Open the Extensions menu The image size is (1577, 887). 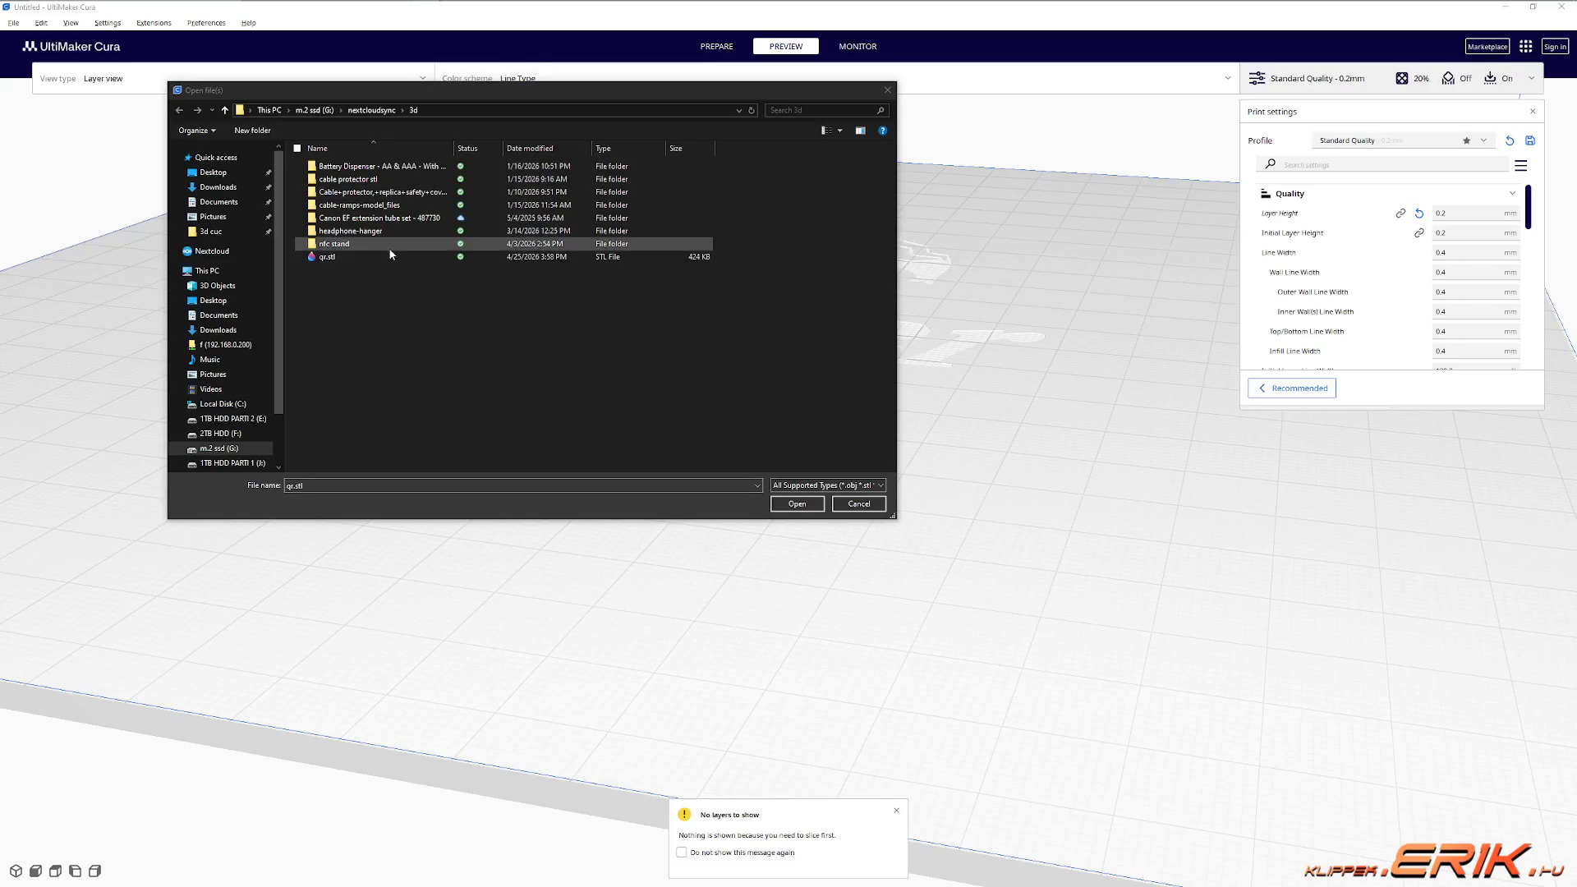coord(154,23)
